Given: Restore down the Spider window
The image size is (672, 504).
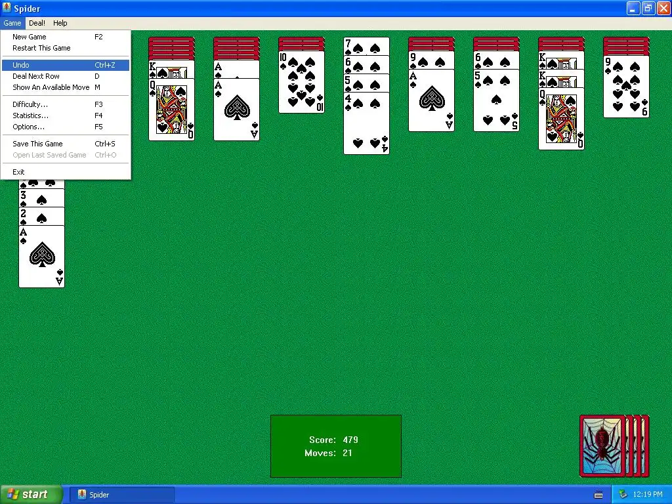Looking at the screenshot, I should (x=648, y=8).
